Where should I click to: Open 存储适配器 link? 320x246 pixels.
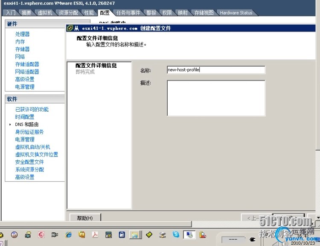click(27, 64)
